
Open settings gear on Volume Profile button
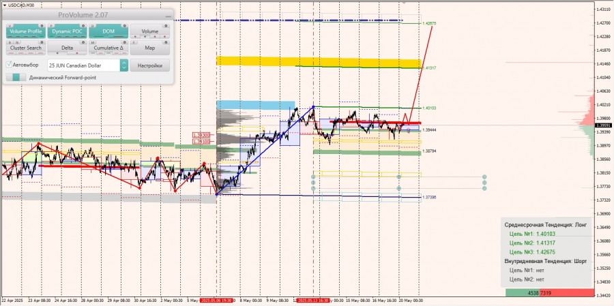pos(42,25)
